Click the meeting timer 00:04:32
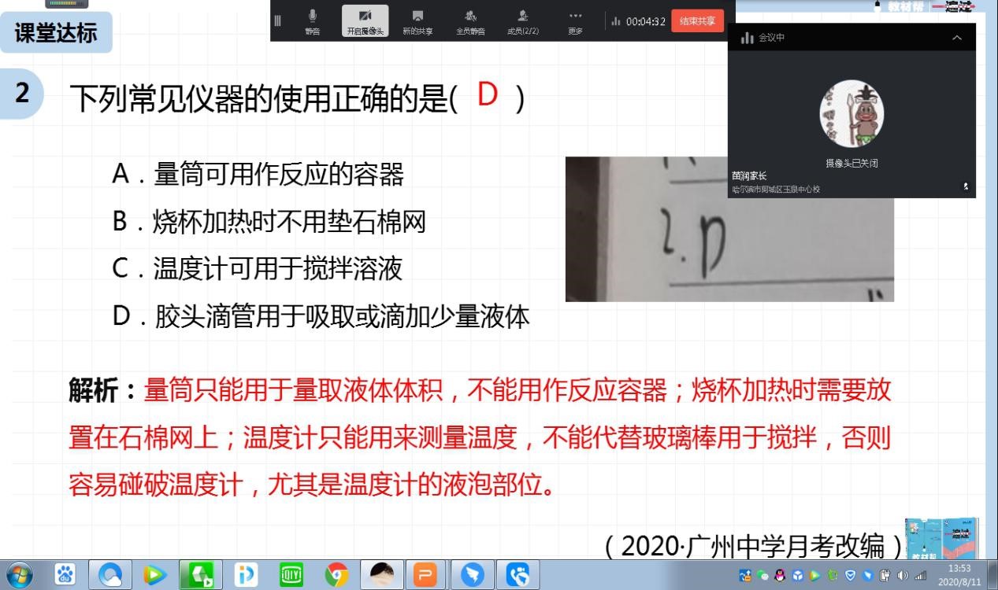998x590 pixels. (x=645, y=22)
